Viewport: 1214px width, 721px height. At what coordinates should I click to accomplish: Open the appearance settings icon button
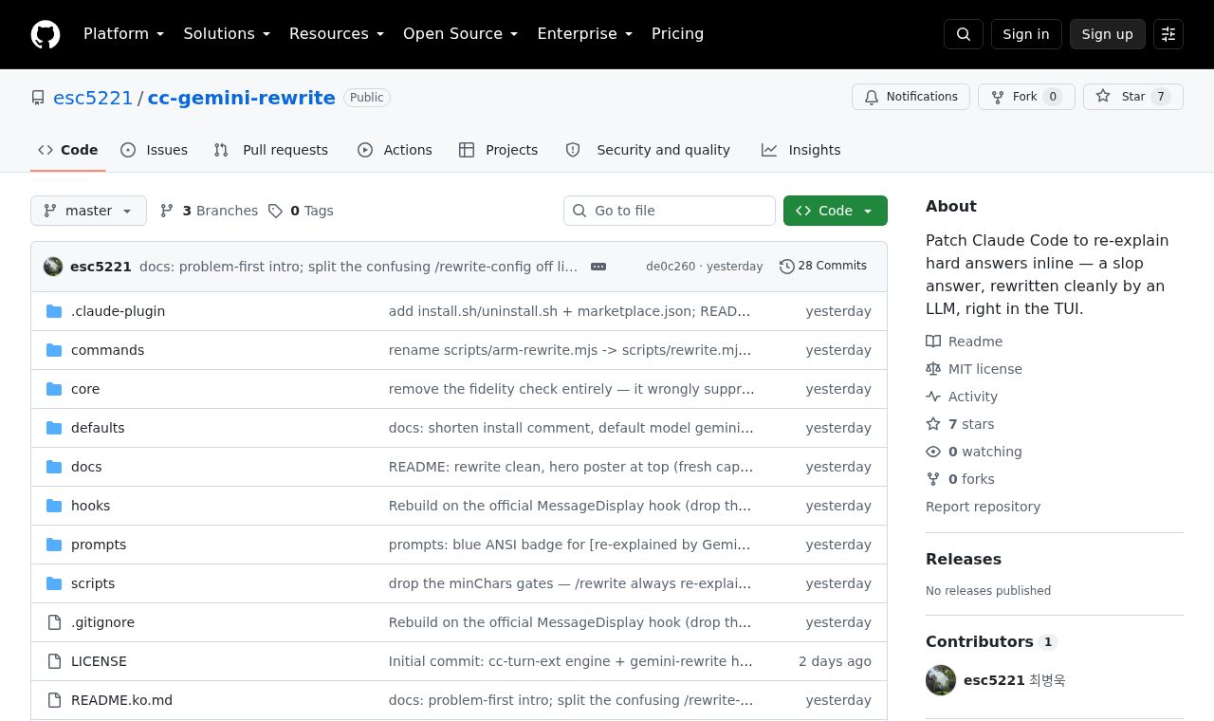pos(1168,34)
